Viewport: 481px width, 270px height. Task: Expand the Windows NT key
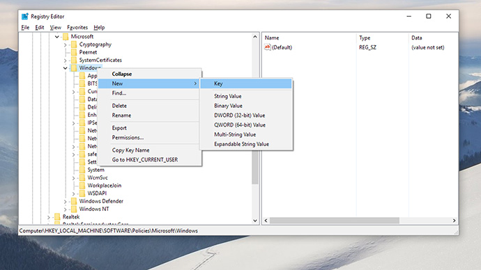pyautogui.click(x=65, y=209)
